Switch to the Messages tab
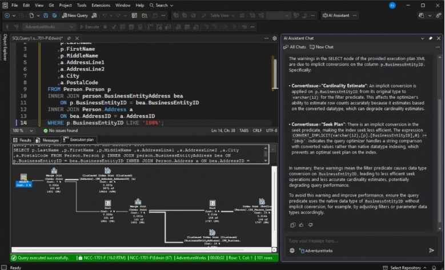 (x=47, y=140)
